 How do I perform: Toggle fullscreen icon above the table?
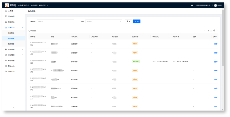217,30
